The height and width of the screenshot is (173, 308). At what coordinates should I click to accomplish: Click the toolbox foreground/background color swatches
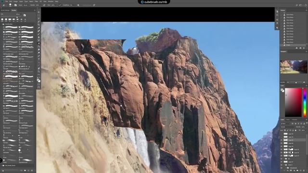tap(38, 80)
